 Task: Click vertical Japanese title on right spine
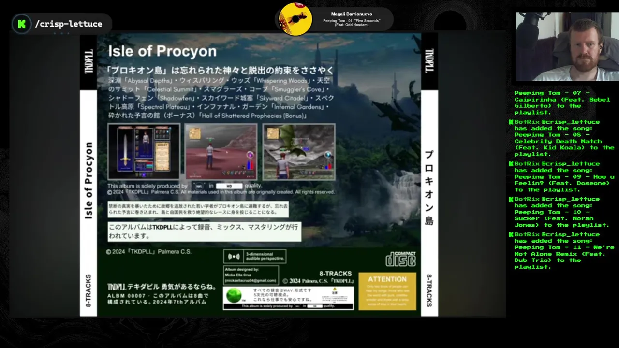coord(429,188)
